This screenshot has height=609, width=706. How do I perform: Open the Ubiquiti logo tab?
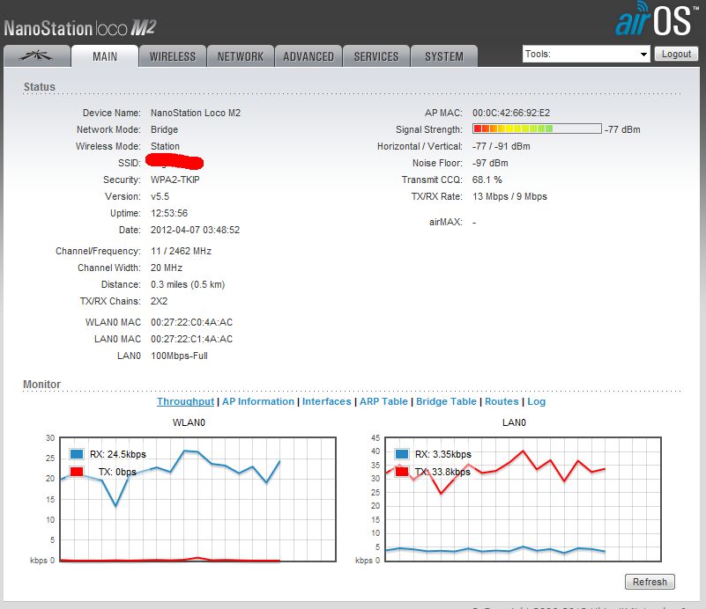(x=37, y=55)
